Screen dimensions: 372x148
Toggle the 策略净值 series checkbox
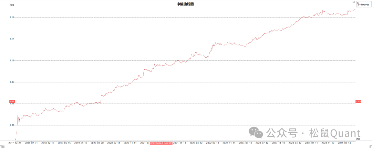coord(358,5)
